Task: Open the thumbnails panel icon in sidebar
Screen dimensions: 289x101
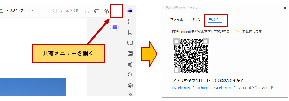Action: 130,21
